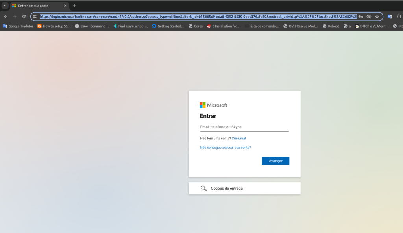
Task: Go back to previous page
Action: tap(6, 17)
